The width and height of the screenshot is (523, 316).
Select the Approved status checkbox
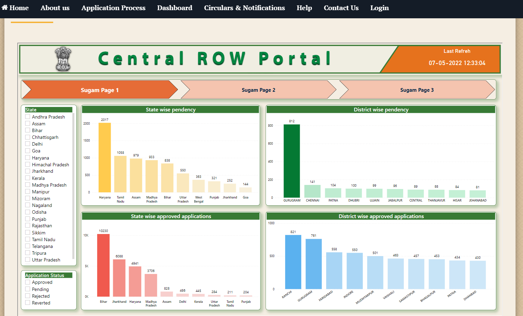coord(28,282)
